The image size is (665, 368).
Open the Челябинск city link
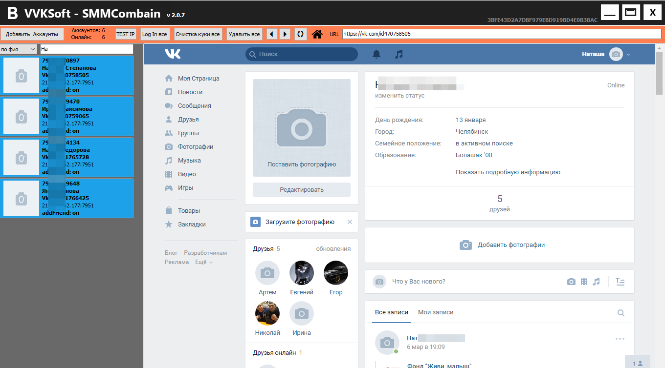tap(472, 132)
